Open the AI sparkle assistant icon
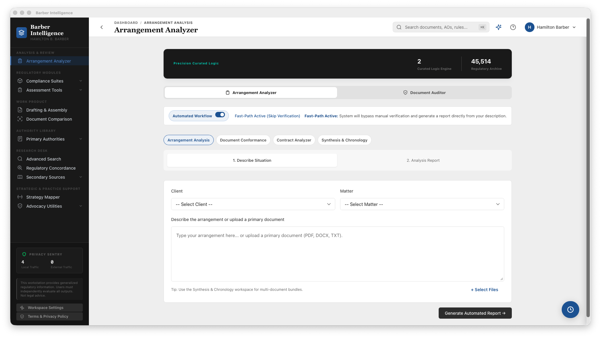The width and height of the screenshot is (601, 338). tap(499, 27)
